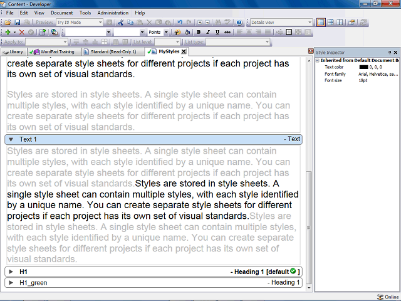The width and height of the screenshot is (401, 301).
Task: Toggle Strikethrough formatting
Action: [x=227, y=32]
